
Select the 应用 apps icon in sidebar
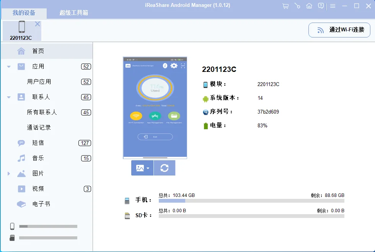tap(21, 66)
